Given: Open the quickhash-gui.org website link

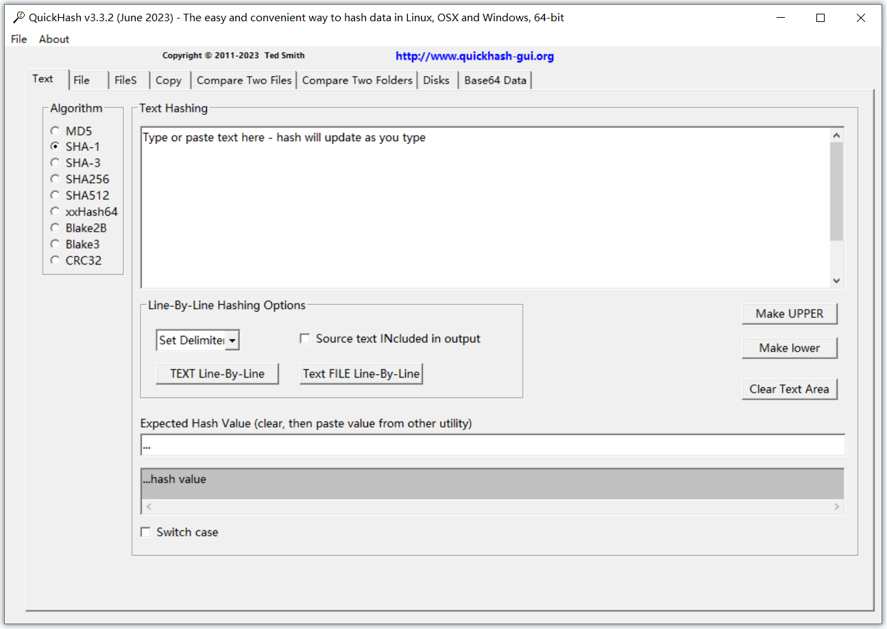Looking at the screenshot, I should pyautogui.click(x=475, y=56).
